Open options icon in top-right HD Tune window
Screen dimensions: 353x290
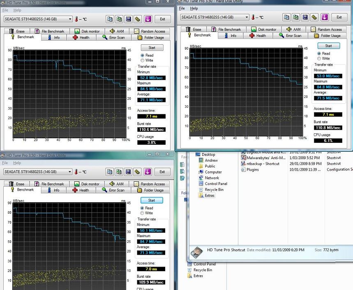pos(314,17)
